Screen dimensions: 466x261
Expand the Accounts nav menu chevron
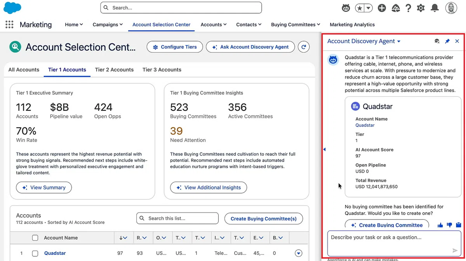[225, 24]
